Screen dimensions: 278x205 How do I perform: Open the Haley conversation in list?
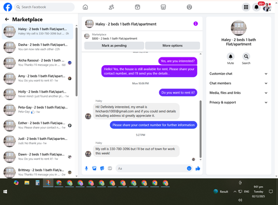tap(37, 31)
